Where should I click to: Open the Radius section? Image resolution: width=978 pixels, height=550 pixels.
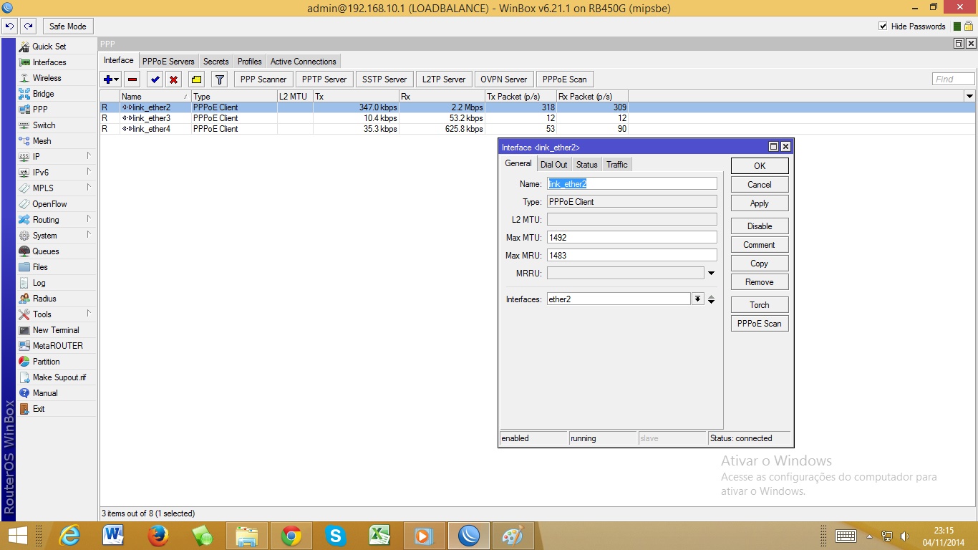(44, 299)
